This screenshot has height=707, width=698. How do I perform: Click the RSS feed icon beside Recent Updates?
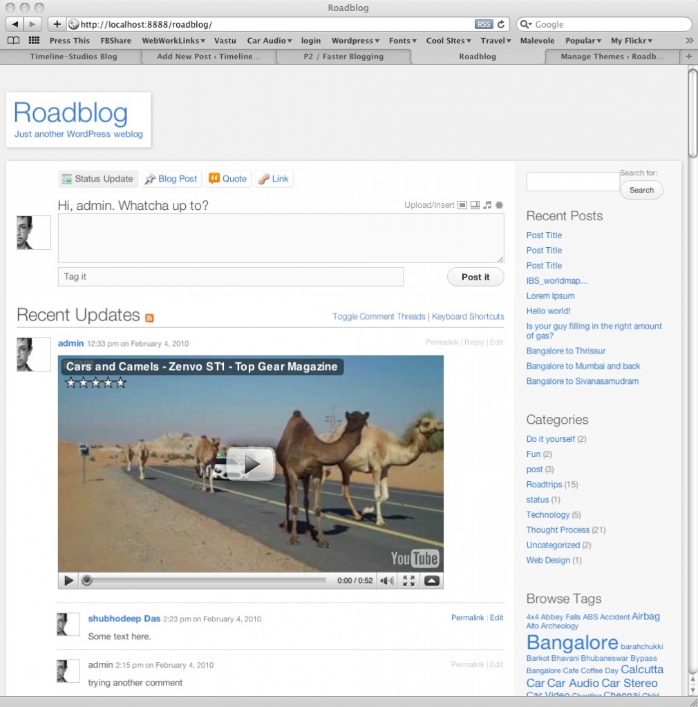coord(149,318)
